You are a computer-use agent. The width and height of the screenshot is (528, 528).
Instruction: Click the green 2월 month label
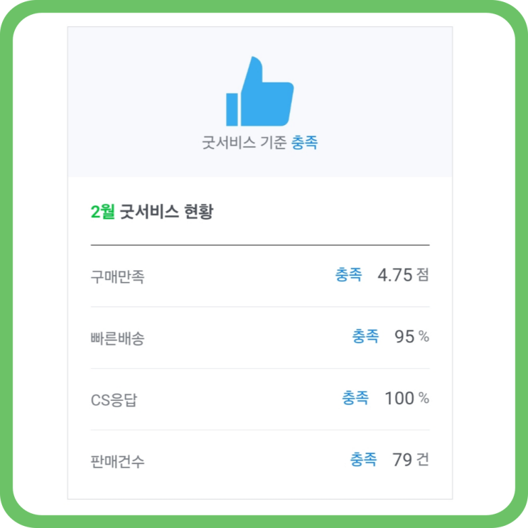pos(102,212)
